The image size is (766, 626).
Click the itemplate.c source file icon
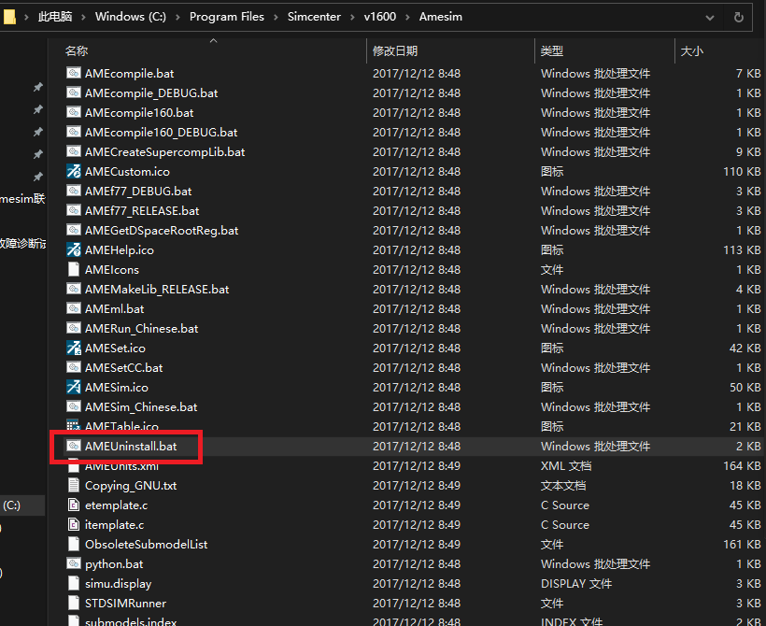73,524
